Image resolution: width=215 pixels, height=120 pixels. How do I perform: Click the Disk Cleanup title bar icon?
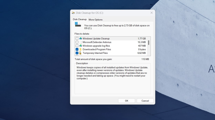click(x=73, y=13)
